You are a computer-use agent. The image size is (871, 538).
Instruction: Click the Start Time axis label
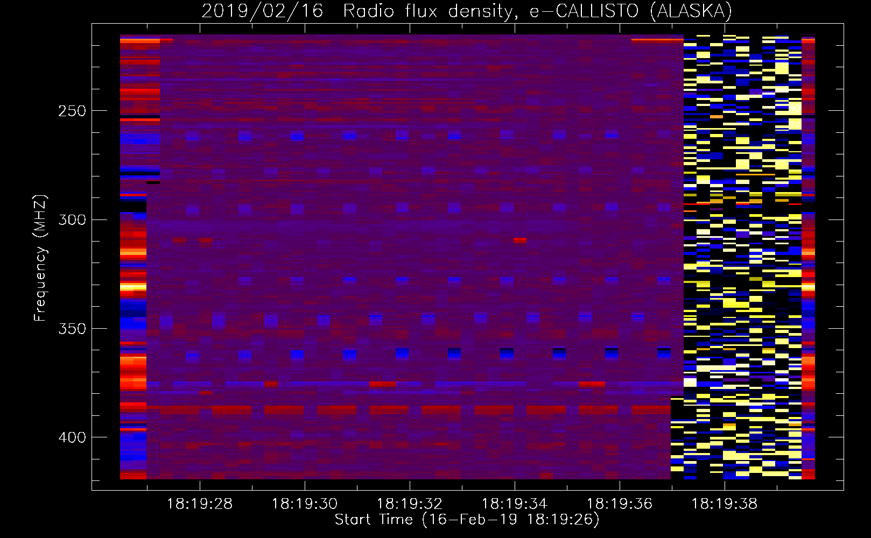[467, 519]
